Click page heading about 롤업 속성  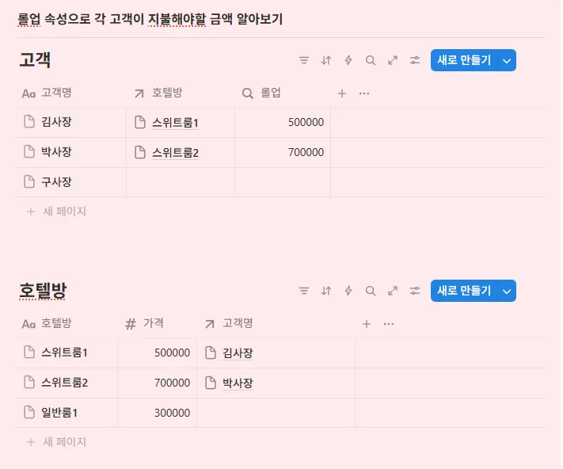click(150, 19)
